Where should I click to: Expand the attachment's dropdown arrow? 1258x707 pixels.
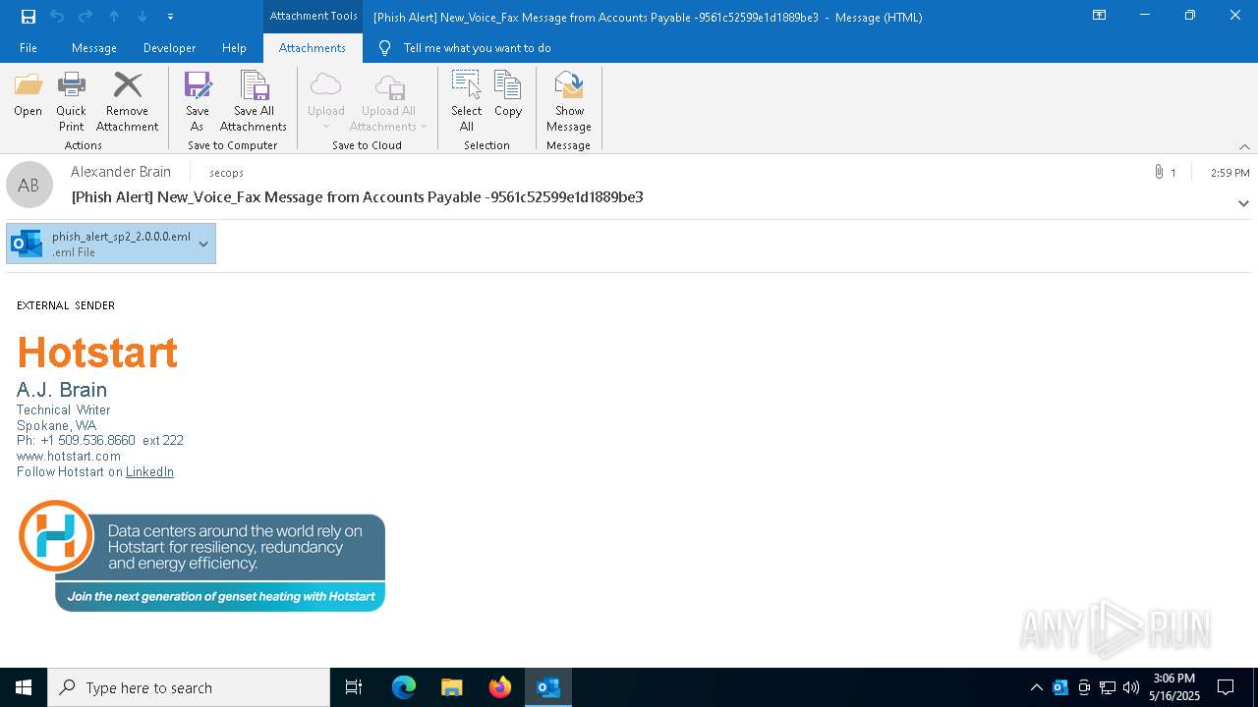point(203,244)
